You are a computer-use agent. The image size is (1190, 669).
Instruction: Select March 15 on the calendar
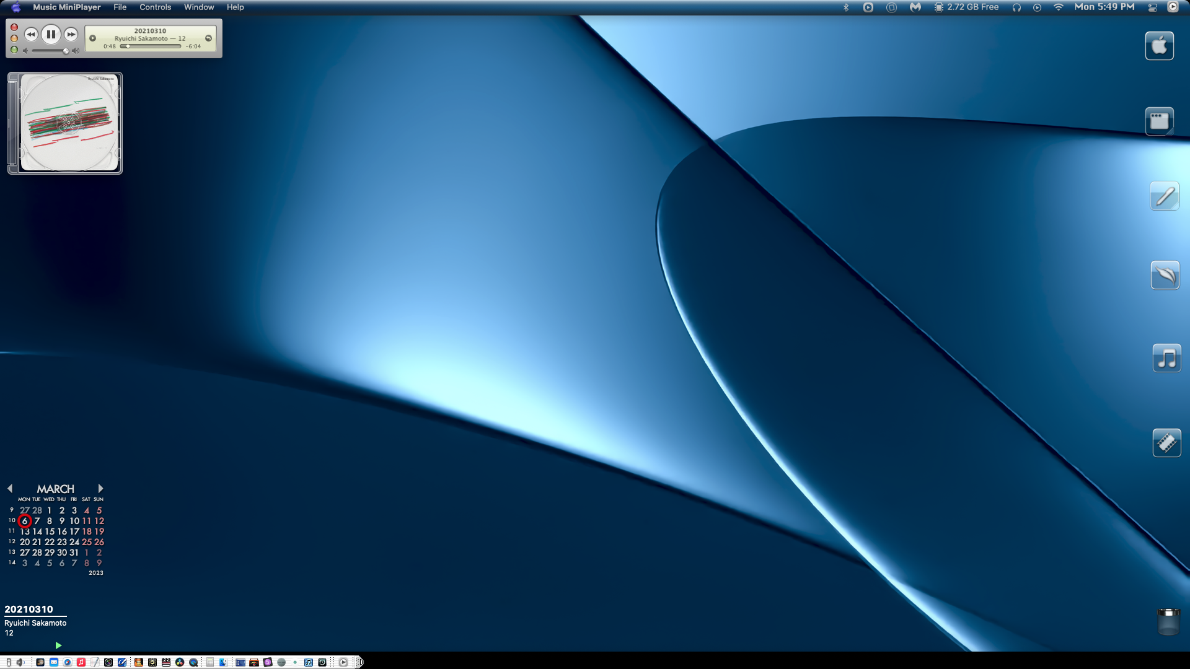[x=50, y=531]
